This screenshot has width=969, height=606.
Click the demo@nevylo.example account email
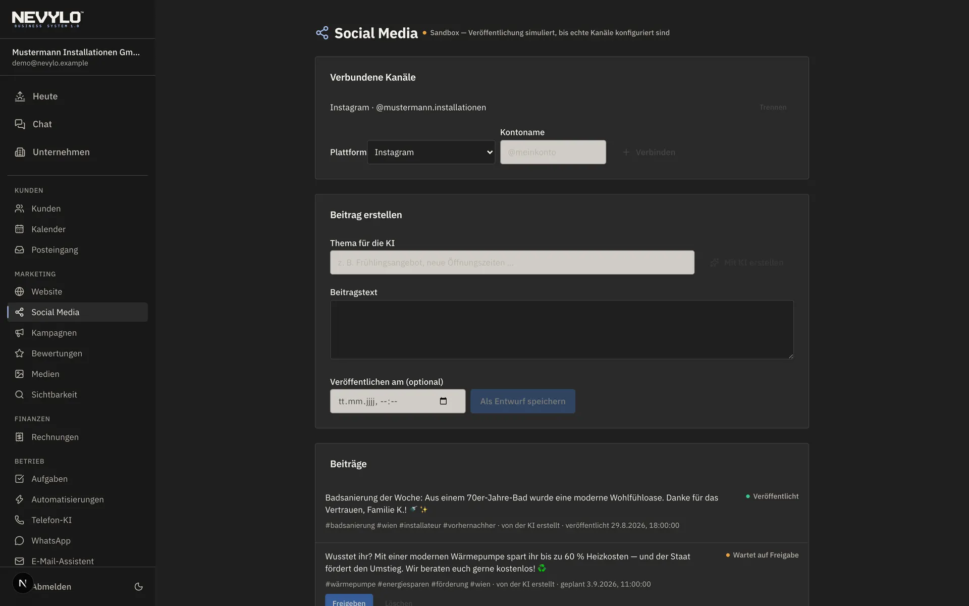pyautogui.click(x=50, y=63)
